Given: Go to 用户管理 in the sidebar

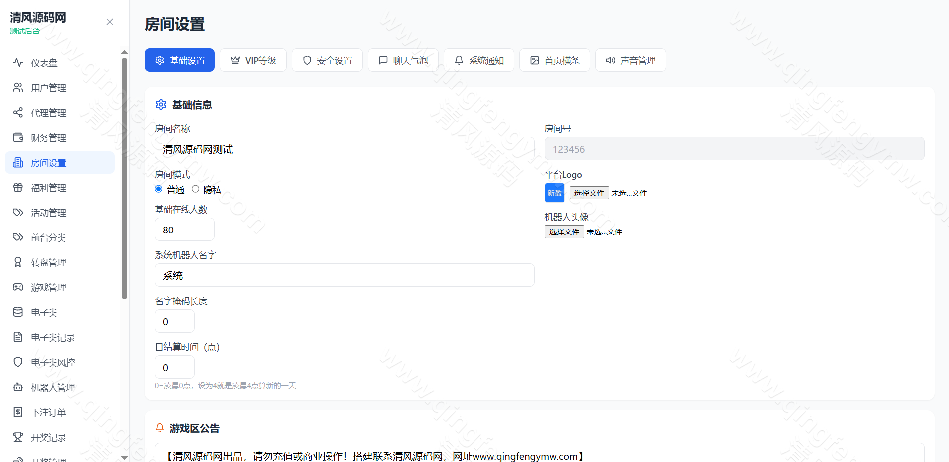Looking at the screenshot, I should (60, 88).
